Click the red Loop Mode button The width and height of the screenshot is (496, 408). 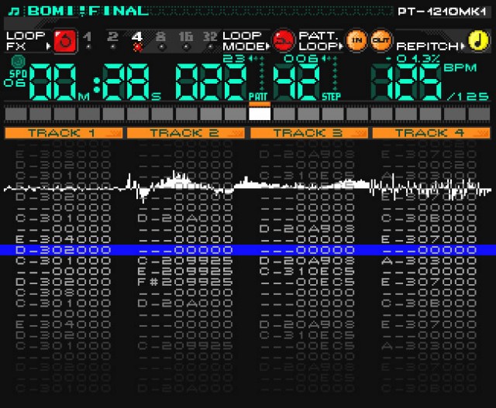tap(284, 40)
